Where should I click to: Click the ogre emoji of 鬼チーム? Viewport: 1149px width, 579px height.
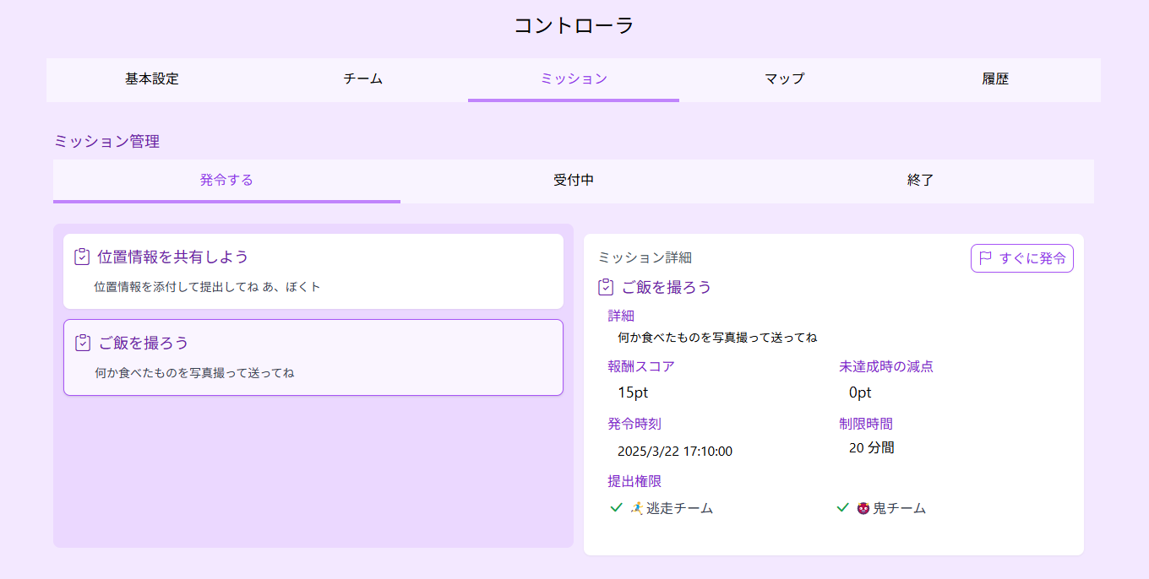tap(863, 508)
